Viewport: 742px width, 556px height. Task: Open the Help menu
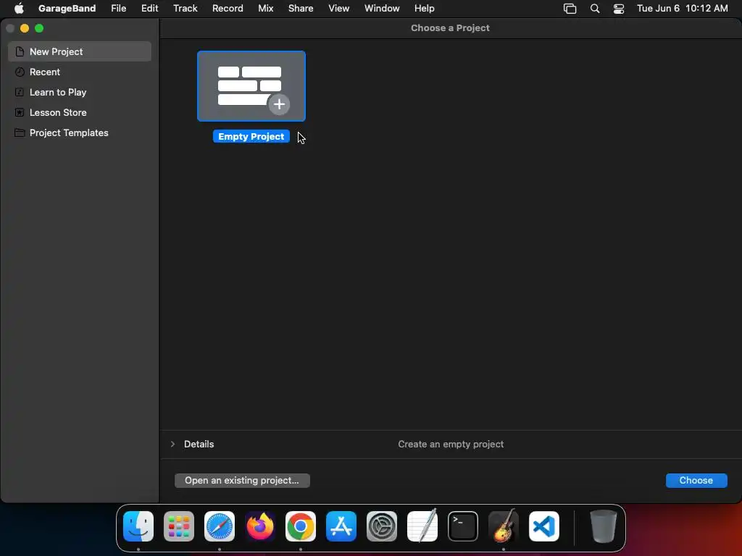424,8
